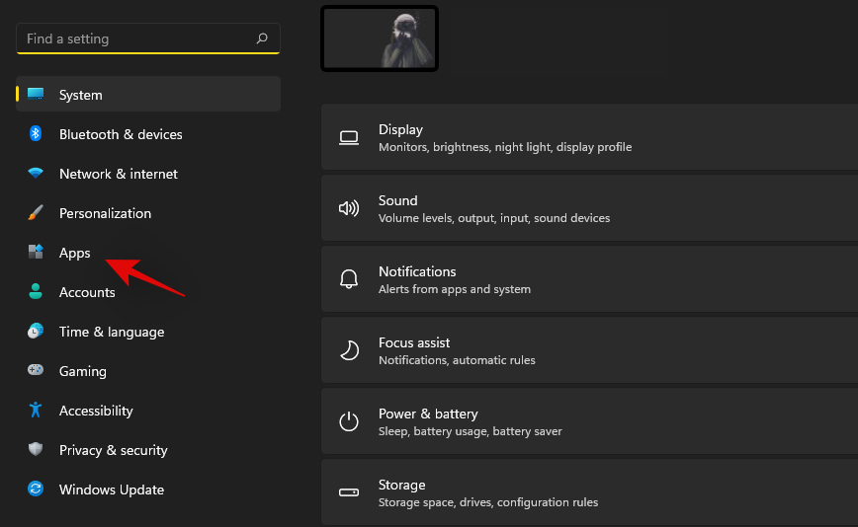858x527 pixels.
Task: Open Display settings card
Action: 589,137
